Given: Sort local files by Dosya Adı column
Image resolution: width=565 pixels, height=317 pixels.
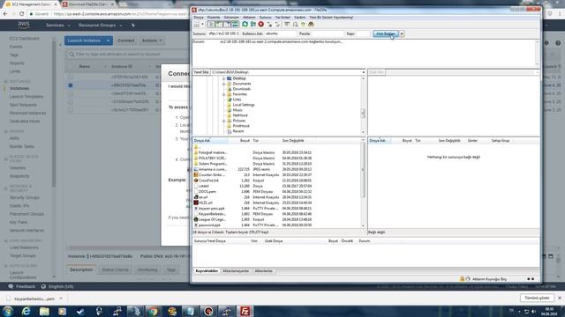Looking at the screenshot, I should click(x=210, y=141).
